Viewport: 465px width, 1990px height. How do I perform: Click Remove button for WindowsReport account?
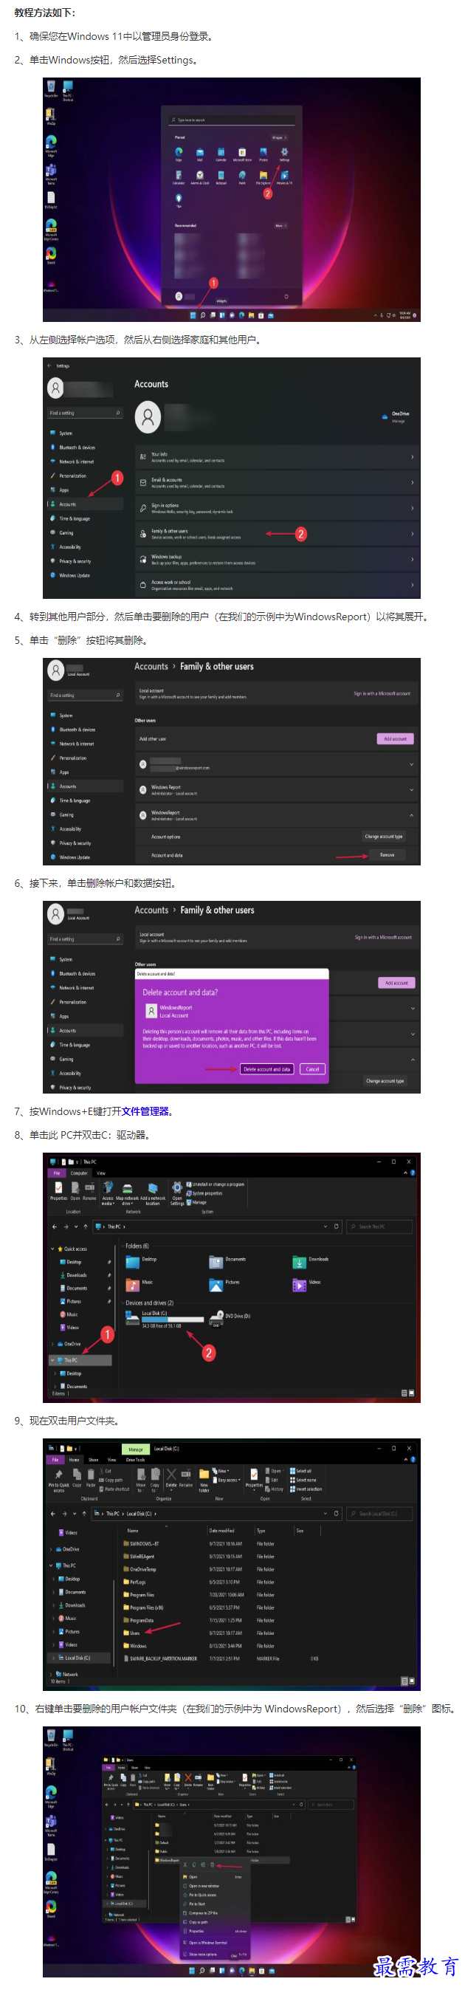point(387,854)
